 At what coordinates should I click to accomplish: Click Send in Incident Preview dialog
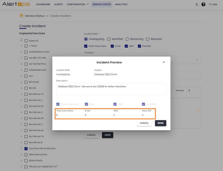[160, 123]
